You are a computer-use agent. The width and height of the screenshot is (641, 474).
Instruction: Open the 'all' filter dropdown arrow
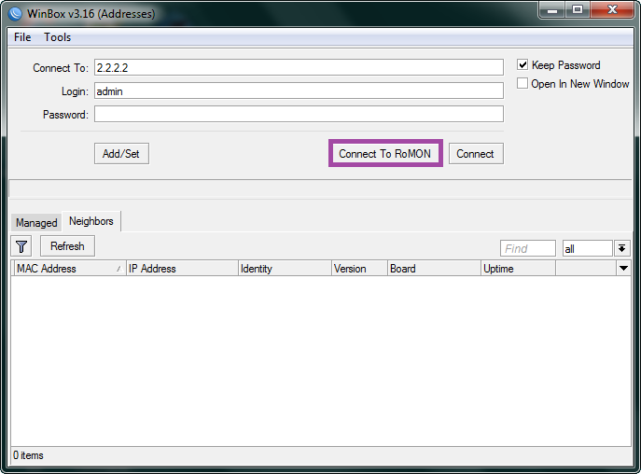tap(621, 248)
